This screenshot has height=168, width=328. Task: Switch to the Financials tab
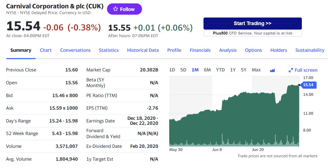[x=200, y=50]
